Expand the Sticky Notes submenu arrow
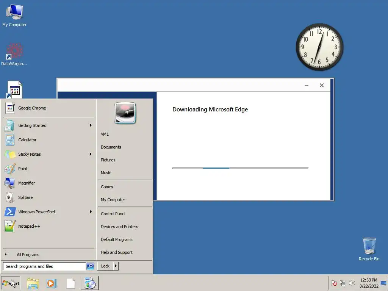This screenshot has width=388, height=291. tap(91, 154)
